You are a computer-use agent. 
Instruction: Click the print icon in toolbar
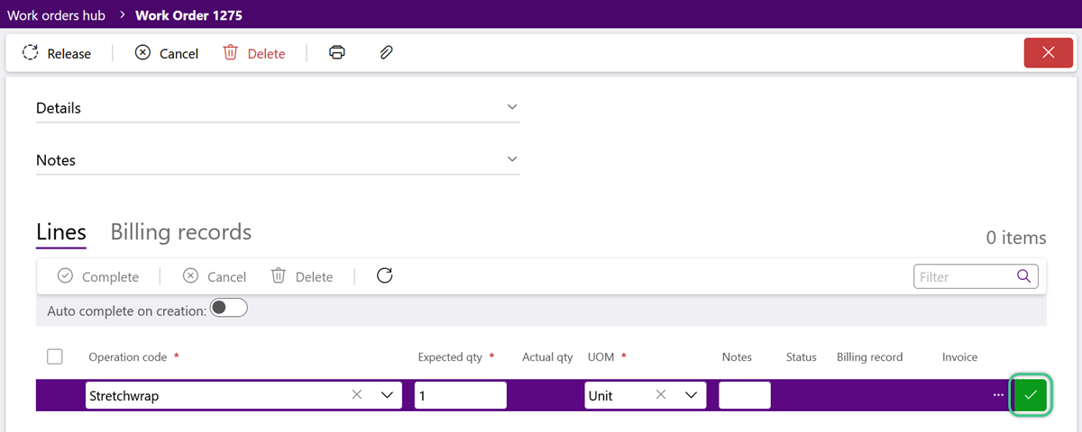point(337,52)
